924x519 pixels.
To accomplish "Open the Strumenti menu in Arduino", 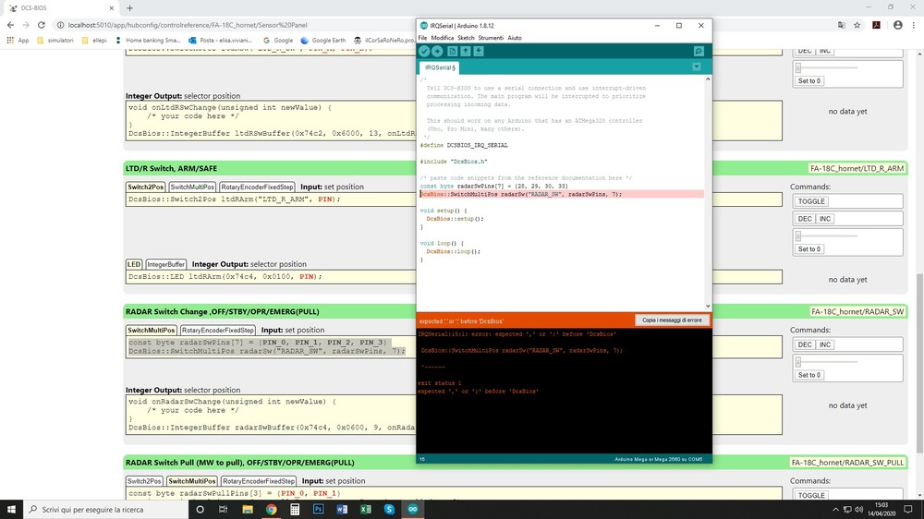I will (x=491, y=38).
